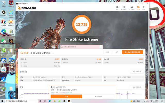Open the release notes link in update popup
Image resolution: width=165 pixels, height=103 pixels.
[x=69, y=93]
